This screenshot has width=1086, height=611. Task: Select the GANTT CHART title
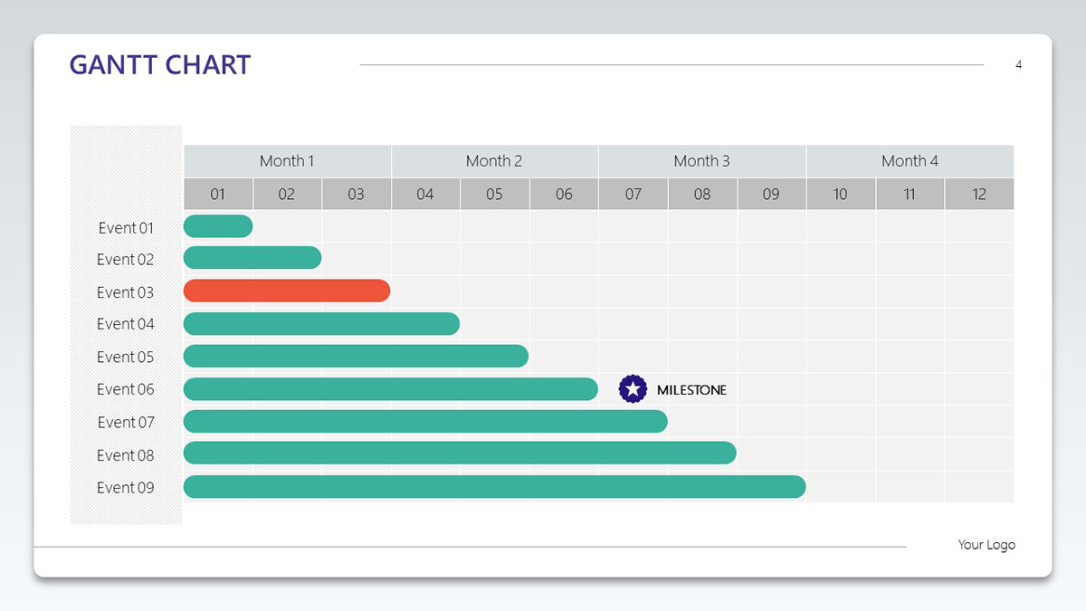(x=160, y=64)
